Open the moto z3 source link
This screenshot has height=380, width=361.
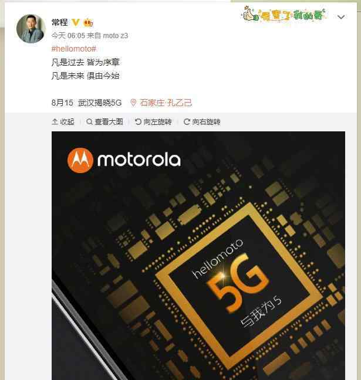click(x=115, y=36)
